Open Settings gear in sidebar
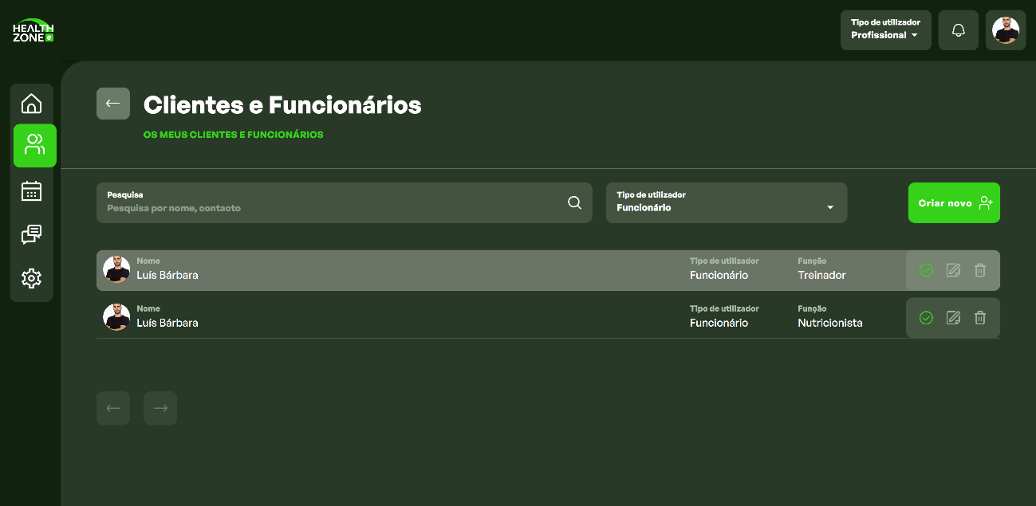Image resolution: width=1036 pixels, height=506 pixels. (x=32, y=278)
